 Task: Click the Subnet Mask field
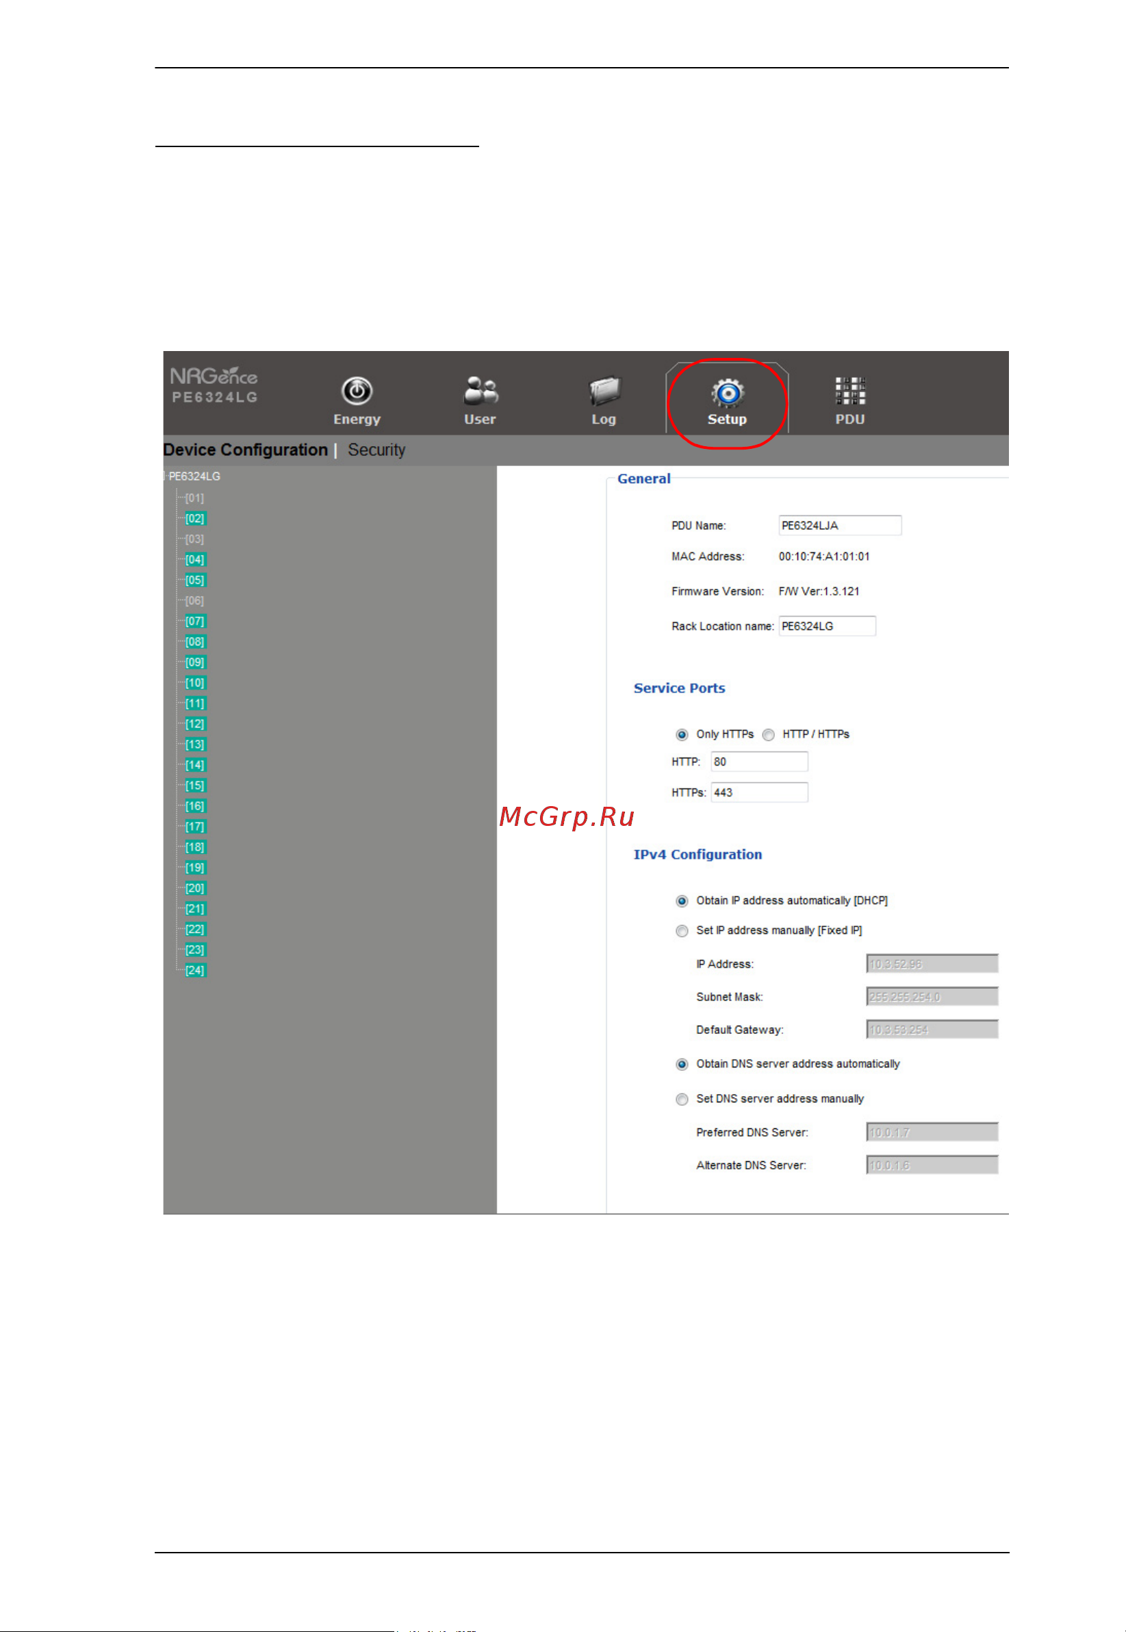932,997
